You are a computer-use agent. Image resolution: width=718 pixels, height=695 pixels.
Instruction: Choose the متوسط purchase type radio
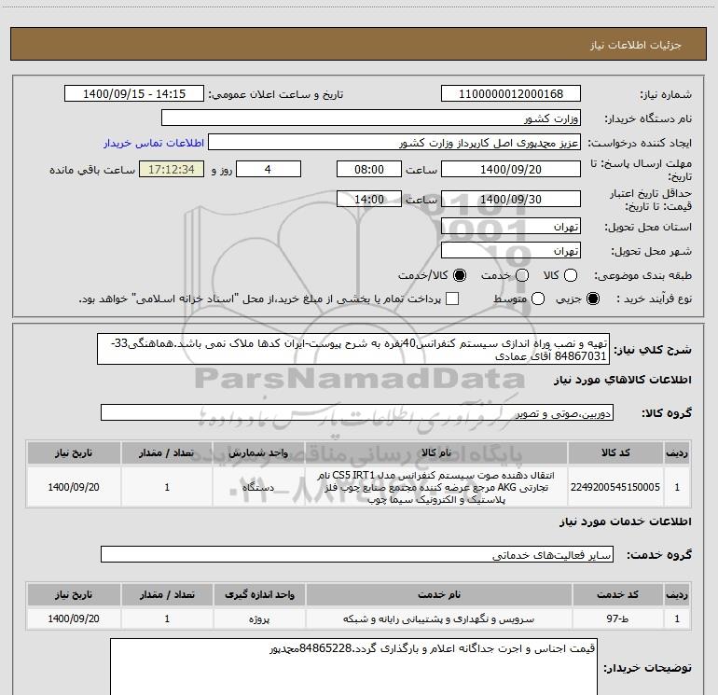(538, 299)
